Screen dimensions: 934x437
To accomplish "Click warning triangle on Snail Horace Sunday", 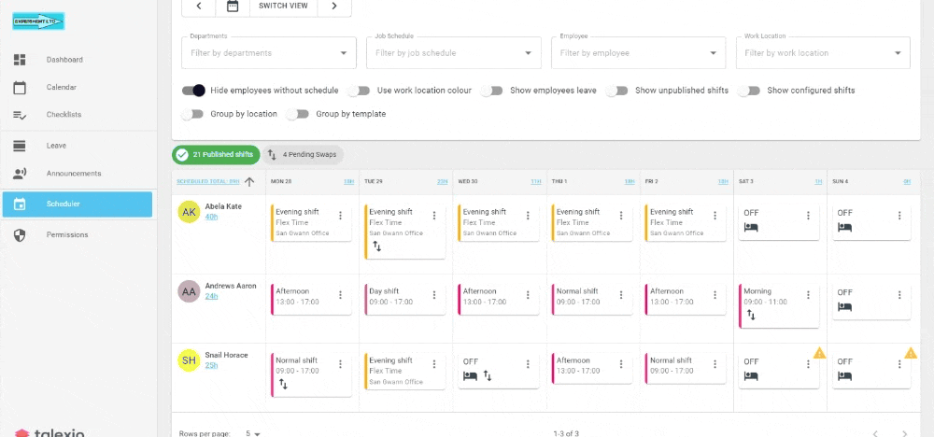I will tap(911, 353).
